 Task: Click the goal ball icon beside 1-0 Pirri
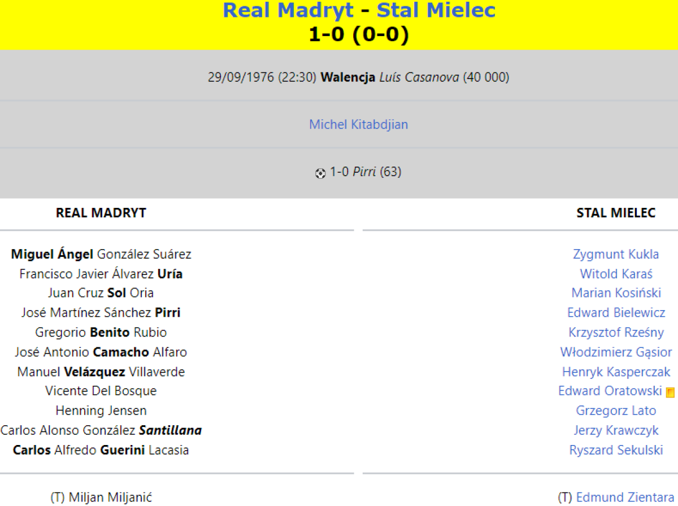pyautogui.click(x=320, y=173)
